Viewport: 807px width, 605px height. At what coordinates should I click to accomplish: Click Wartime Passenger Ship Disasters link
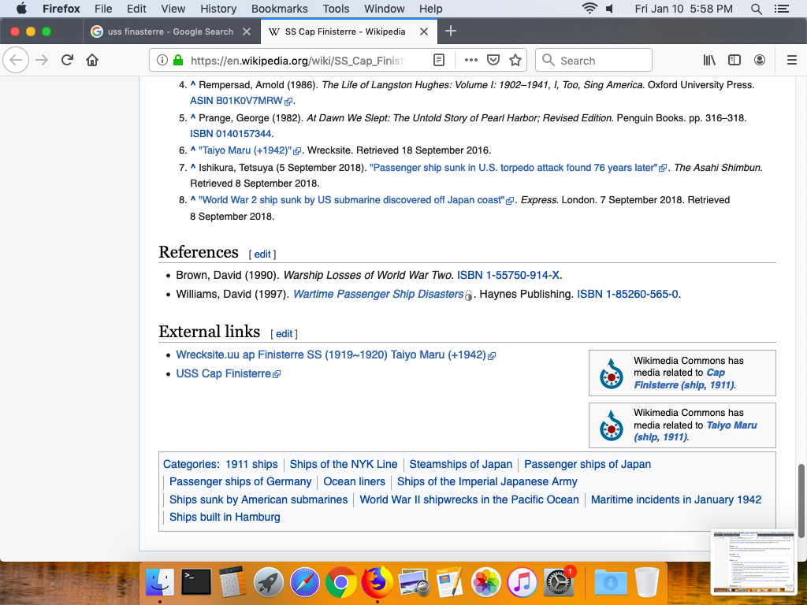click(x=377, y=295)
